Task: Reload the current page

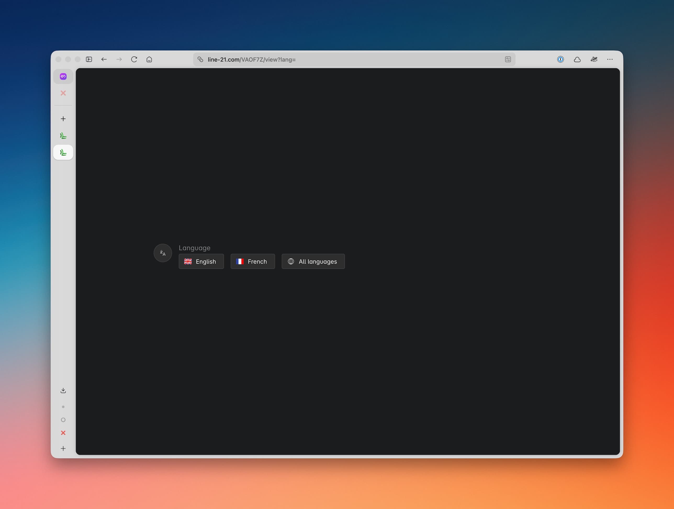Action: pos(134,59)
